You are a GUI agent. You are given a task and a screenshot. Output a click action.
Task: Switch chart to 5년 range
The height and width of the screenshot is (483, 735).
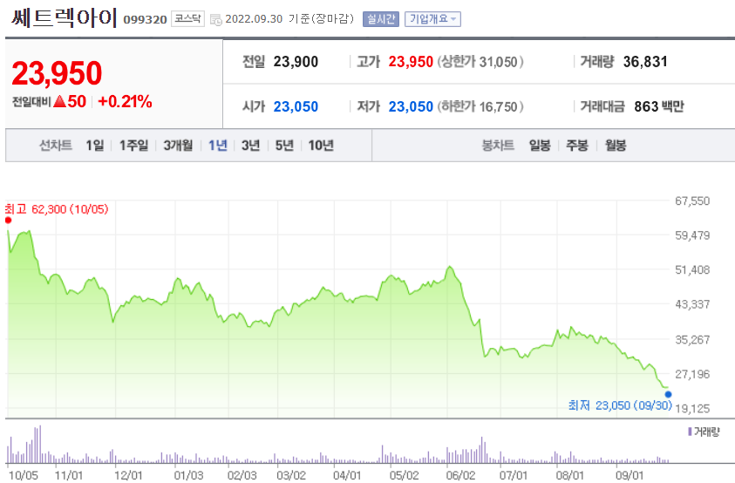pos(284,146)
